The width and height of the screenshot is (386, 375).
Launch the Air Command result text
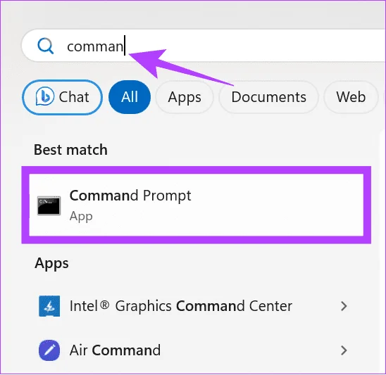coord(115,350)
